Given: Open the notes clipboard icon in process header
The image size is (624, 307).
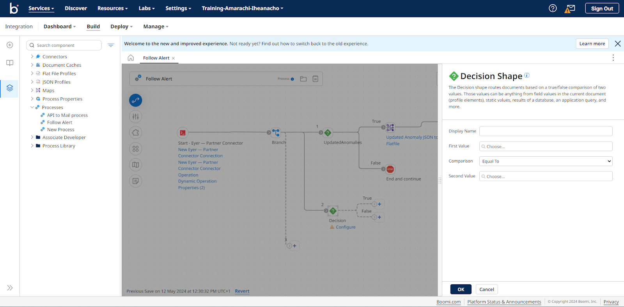Looking at the screenshot, I should coord(315,79).
